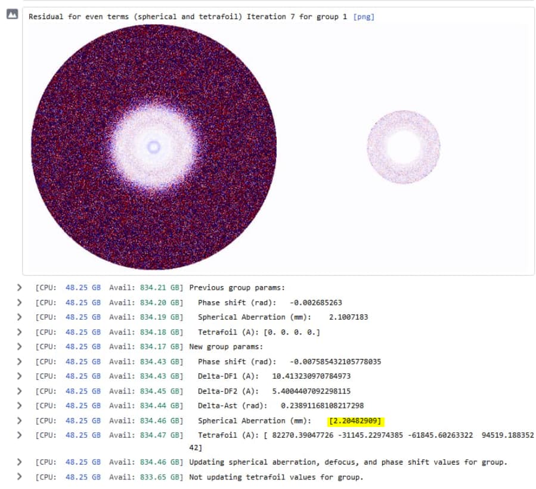Expand the 'Delta-DF2 (A)' log row
Image resolution: width=536 pixels, height=489 pixels.
click(20, 391)
